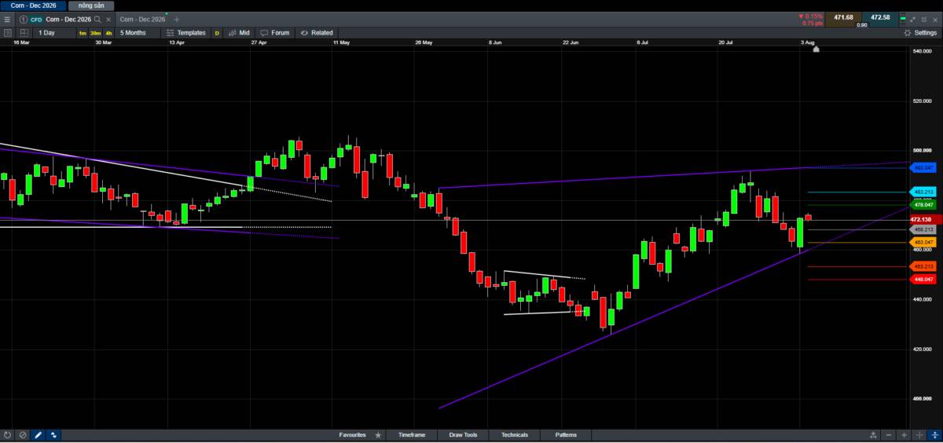943x443 pixels.
Task: Select the top Corn - Dec 2026 workspace tab
Action: pyautogui.click(x=33, y=5)
